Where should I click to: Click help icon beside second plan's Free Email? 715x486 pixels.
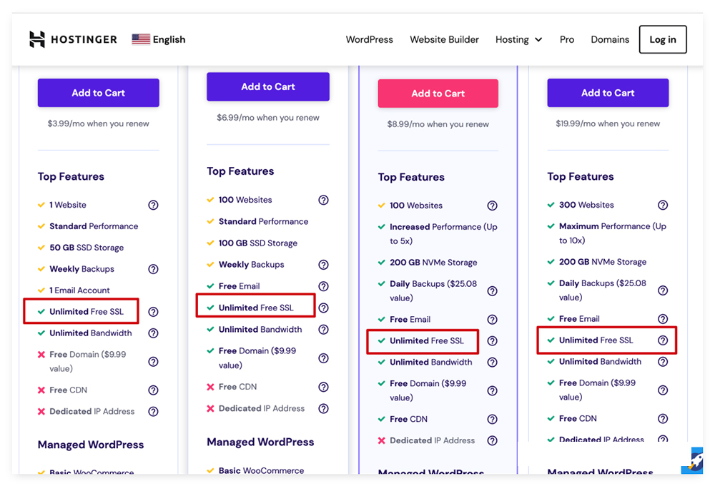(323, 286)
